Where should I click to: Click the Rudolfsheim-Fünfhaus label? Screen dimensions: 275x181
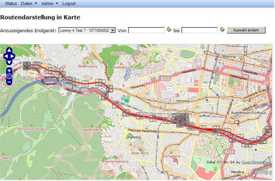pos(248,113)
